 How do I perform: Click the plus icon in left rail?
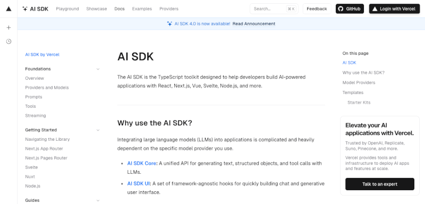click(x=8, y=28)
